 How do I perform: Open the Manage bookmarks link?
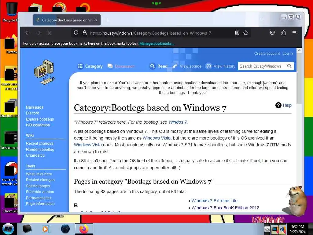tap(157, 43)
